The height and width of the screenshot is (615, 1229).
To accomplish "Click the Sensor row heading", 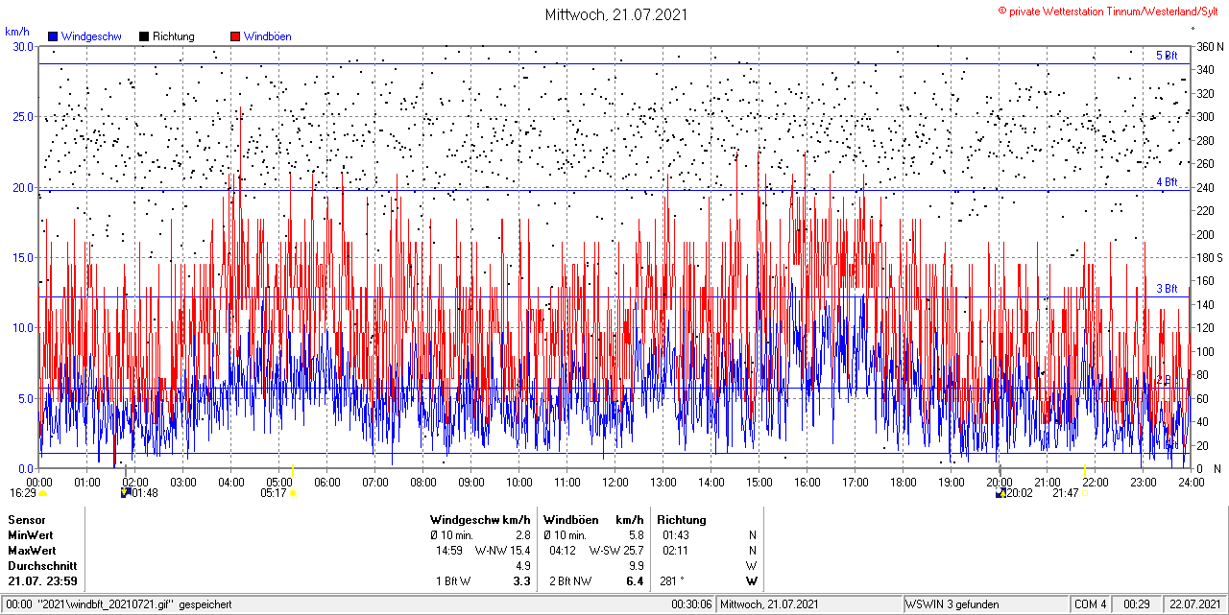I will point(26,520).
